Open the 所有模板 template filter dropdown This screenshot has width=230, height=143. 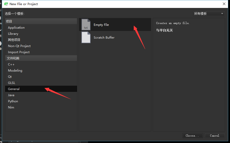coord(209,14)
